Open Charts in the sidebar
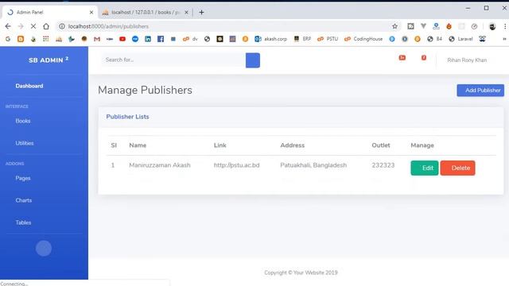The image size is (509, 286). click(x=23, y=200)
